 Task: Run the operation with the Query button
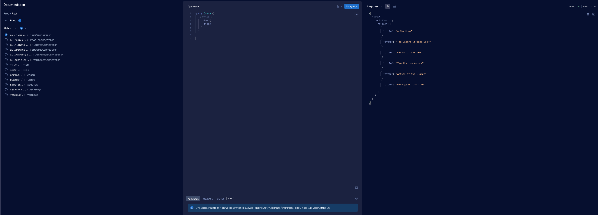point(351,6)
